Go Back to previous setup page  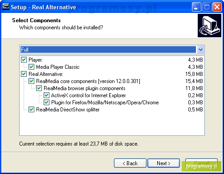pos(130,163)
